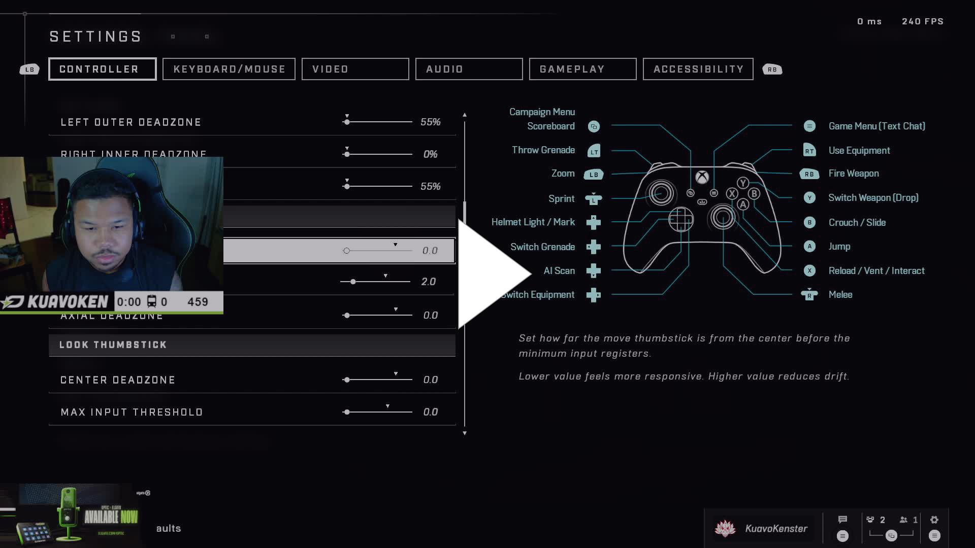Click the RT Use Equipment trigger icon
The width and height of the screenshot is (975, 548).
tap(809, 151)
